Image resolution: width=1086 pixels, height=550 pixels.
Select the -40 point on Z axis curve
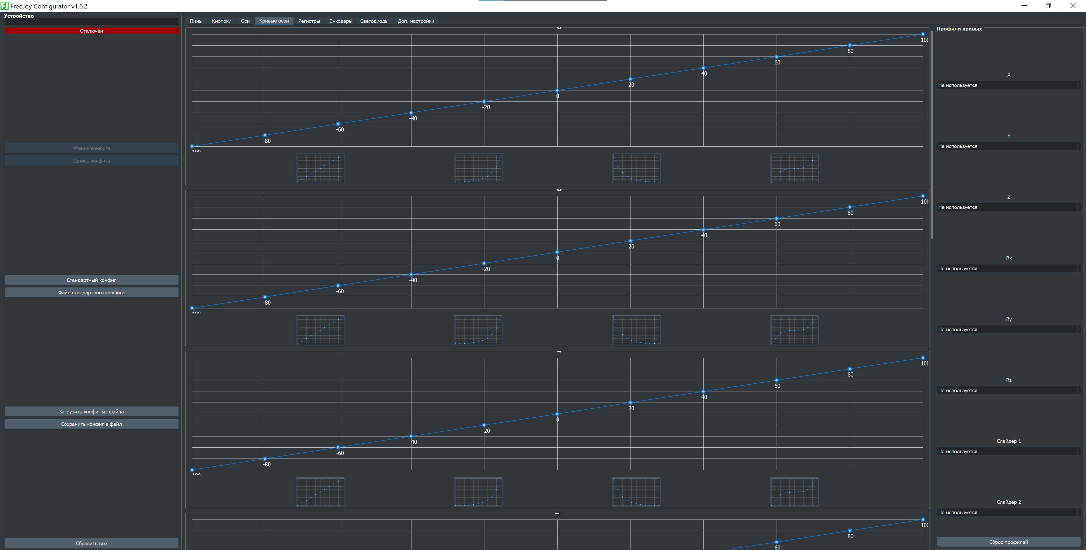click(411, 436)
